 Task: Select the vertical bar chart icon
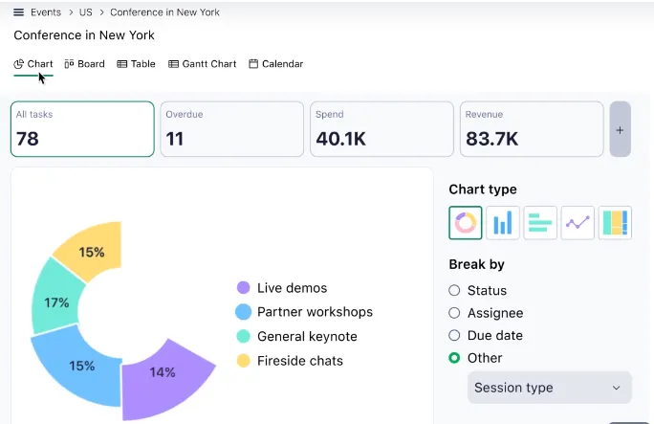click(x=503, y=223)
